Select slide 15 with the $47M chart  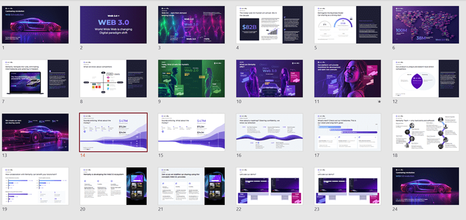coord(192,132)
